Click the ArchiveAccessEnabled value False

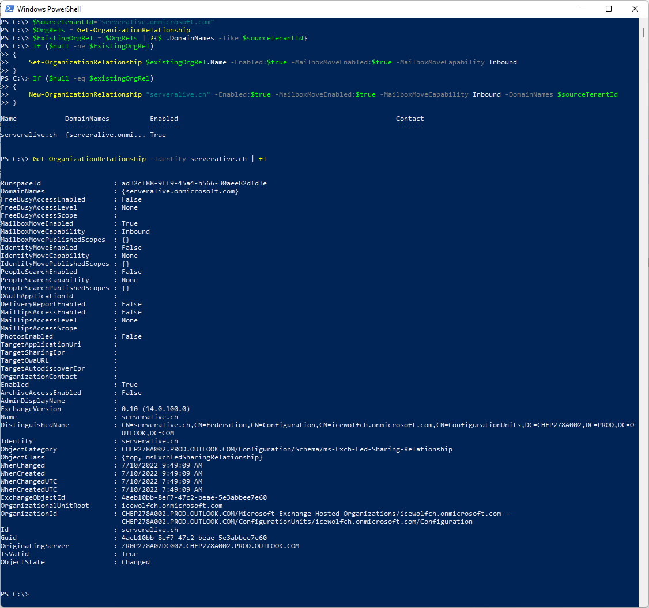tap(131, 393)
